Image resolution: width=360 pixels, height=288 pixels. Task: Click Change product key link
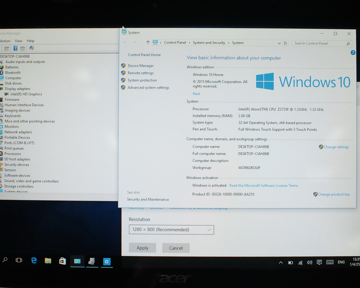coord(334,194)
